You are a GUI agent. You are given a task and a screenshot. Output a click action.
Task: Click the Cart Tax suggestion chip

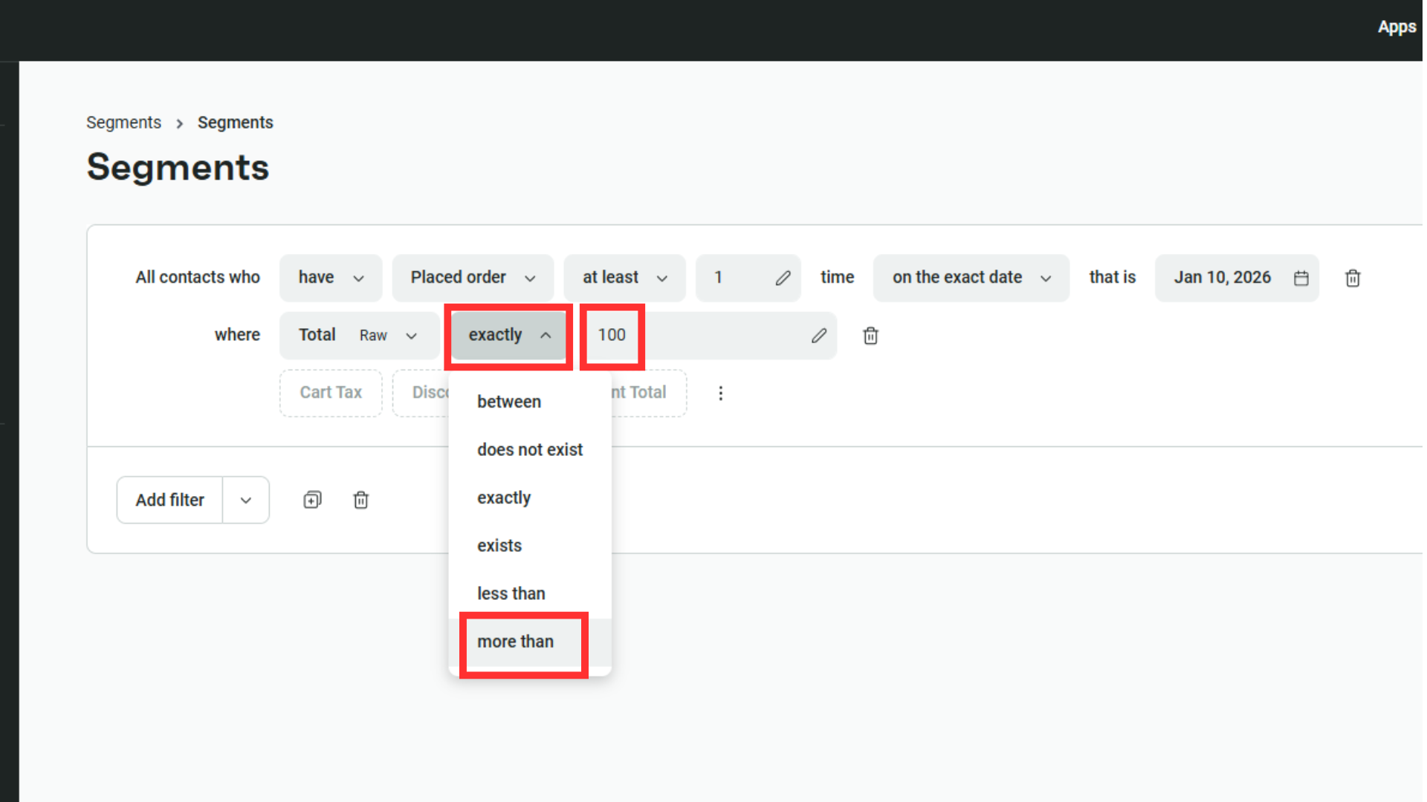coord(331,393)
